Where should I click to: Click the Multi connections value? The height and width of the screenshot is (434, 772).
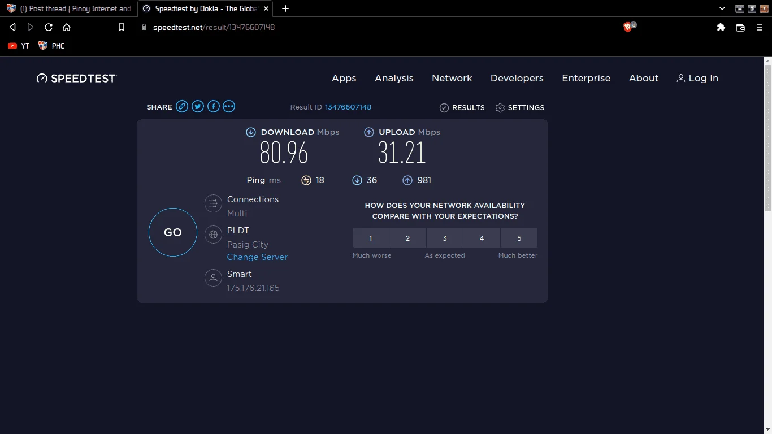[x=237, y=214]
